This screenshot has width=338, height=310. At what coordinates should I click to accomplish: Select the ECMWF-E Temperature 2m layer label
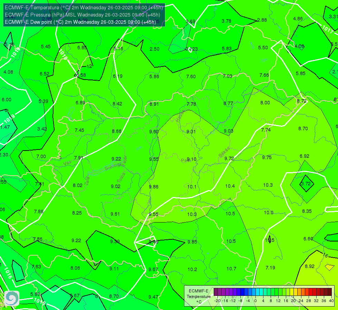click(x=84, y=8)
